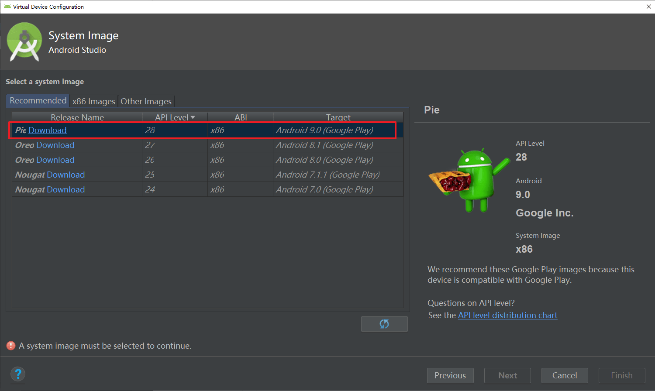Click the x86 ABI cell in API 24 row

(x=241, y=189)
